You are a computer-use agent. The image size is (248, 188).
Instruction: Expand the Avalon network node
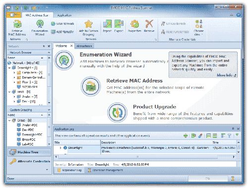click(14, 97)
